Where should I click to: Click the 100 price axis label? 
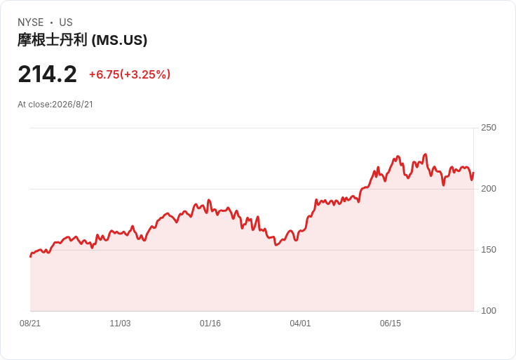tap(489, 311)
